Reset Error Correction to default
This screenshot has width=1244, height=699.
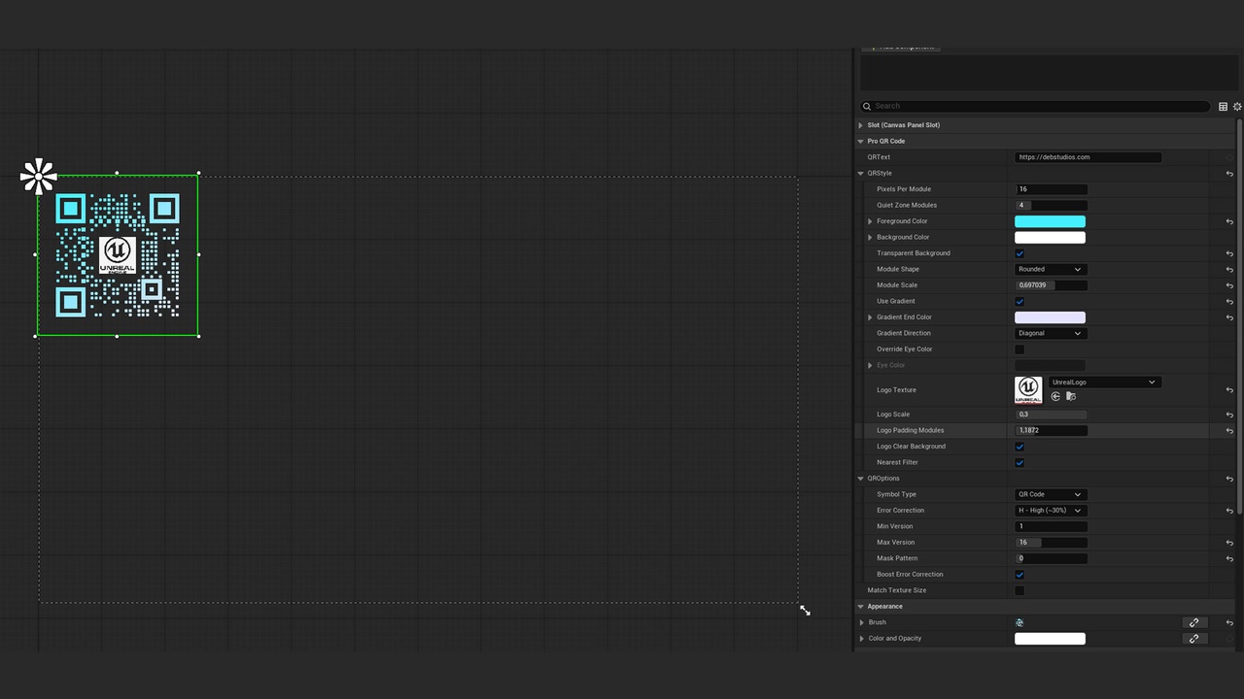pos(1229,511)
